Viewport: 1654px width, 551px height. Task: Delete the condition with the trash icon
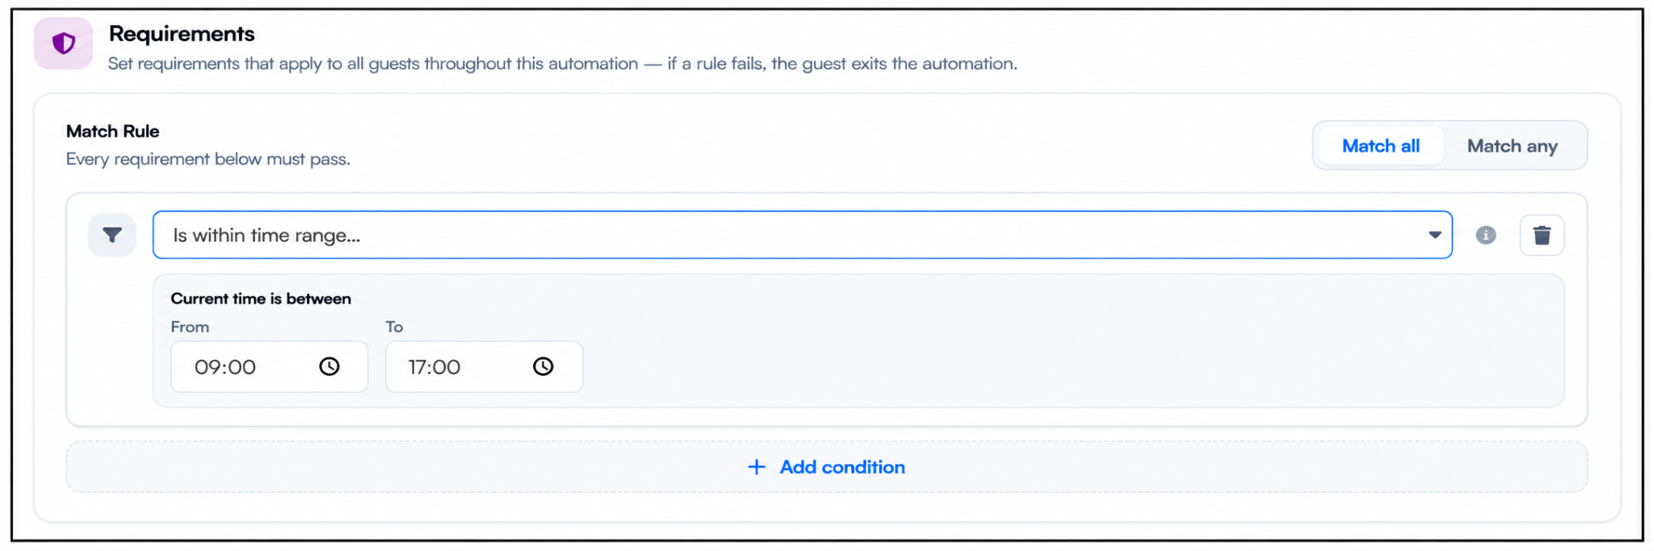coord(1542,235)
